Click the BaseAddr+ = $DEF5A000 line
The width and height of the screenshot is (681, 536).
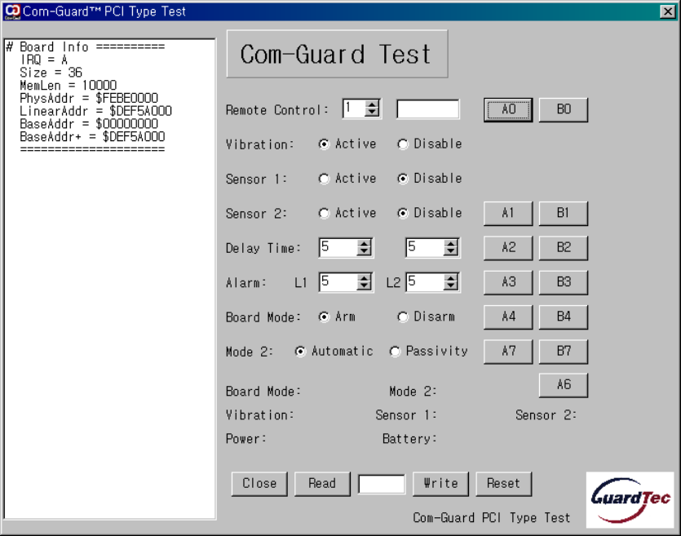(92, 137)
